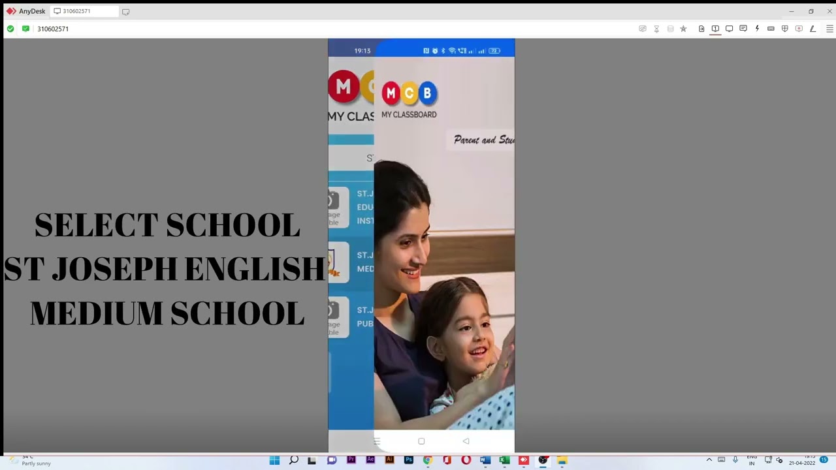Image resolution: width=836 pixels, height=470 pixels.
Task: Tap the MCB My Classboard logo
Action: click(x=409, y=100)
